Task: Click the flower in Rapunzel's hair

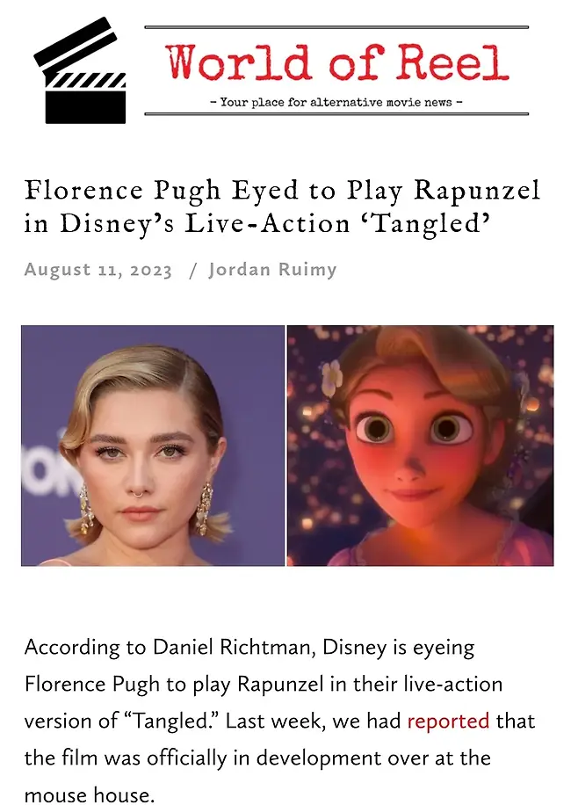Action: click(334, 378)
